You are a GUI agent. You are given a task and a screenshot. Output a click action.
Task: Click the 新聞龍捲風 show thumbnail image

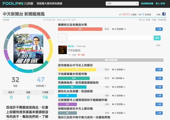[28, 49]
